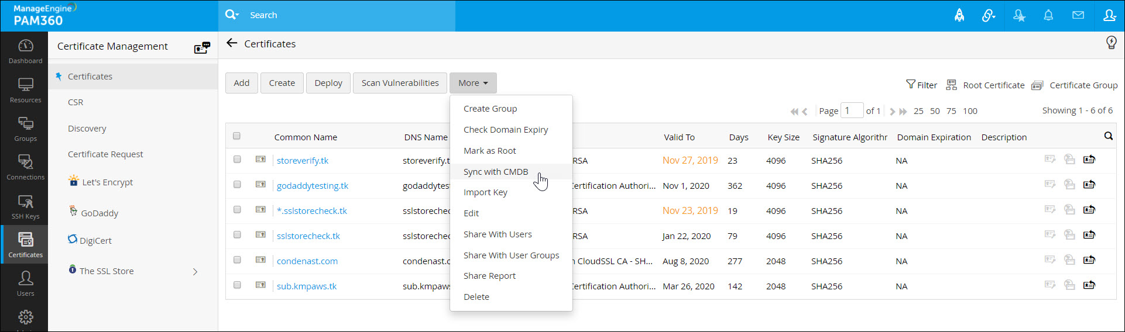Select Mark as Root from menu
This screenshot has width=1125, height=332.
[x=490, y=151]
